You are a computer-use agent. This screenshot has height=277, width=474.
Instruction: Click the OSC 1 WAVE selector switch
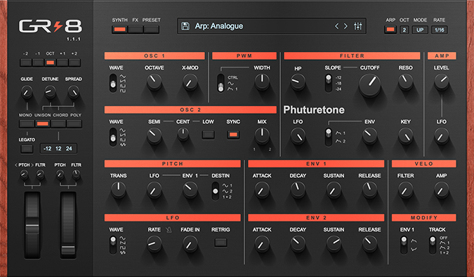(113, 83)
